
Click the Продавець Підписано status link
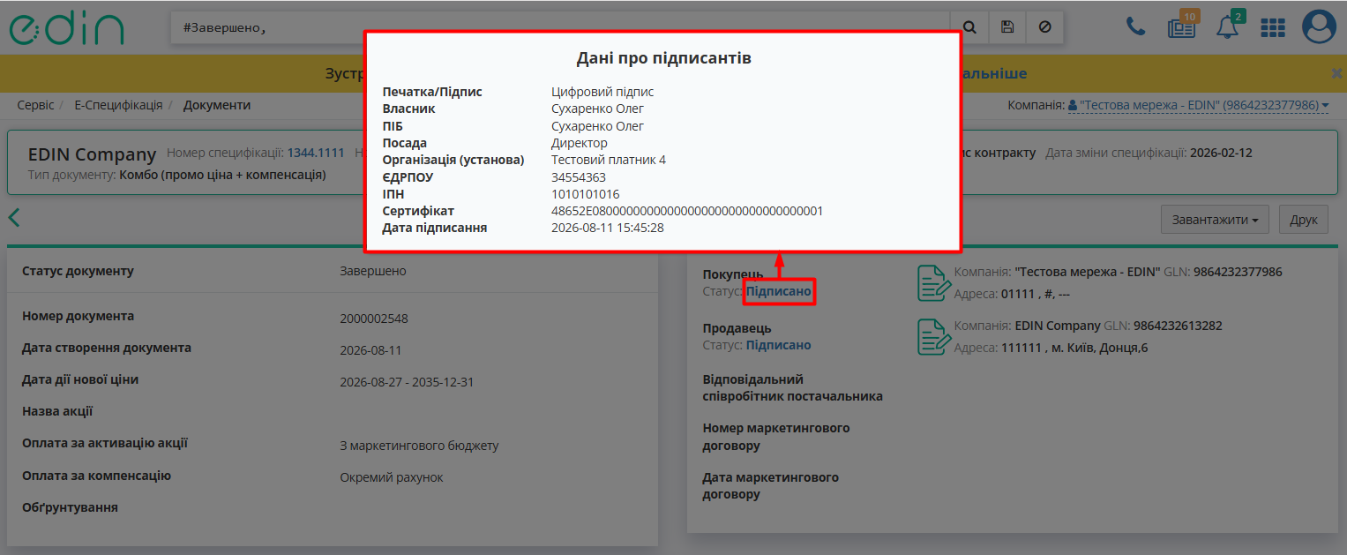pyautogui.click(x=779, y=345)
